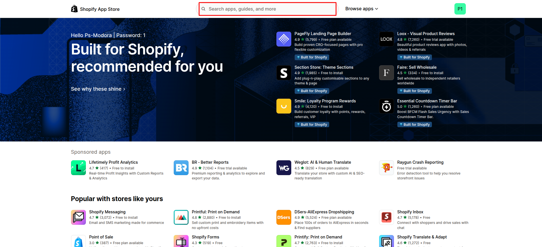Open PageFly Landing Page Builder app icon

284,39
